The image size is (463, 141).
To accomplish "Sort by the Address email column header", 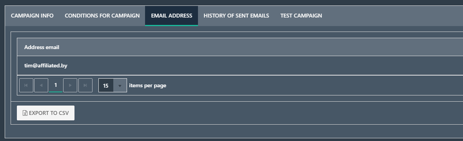I will [x=42, y=47].
